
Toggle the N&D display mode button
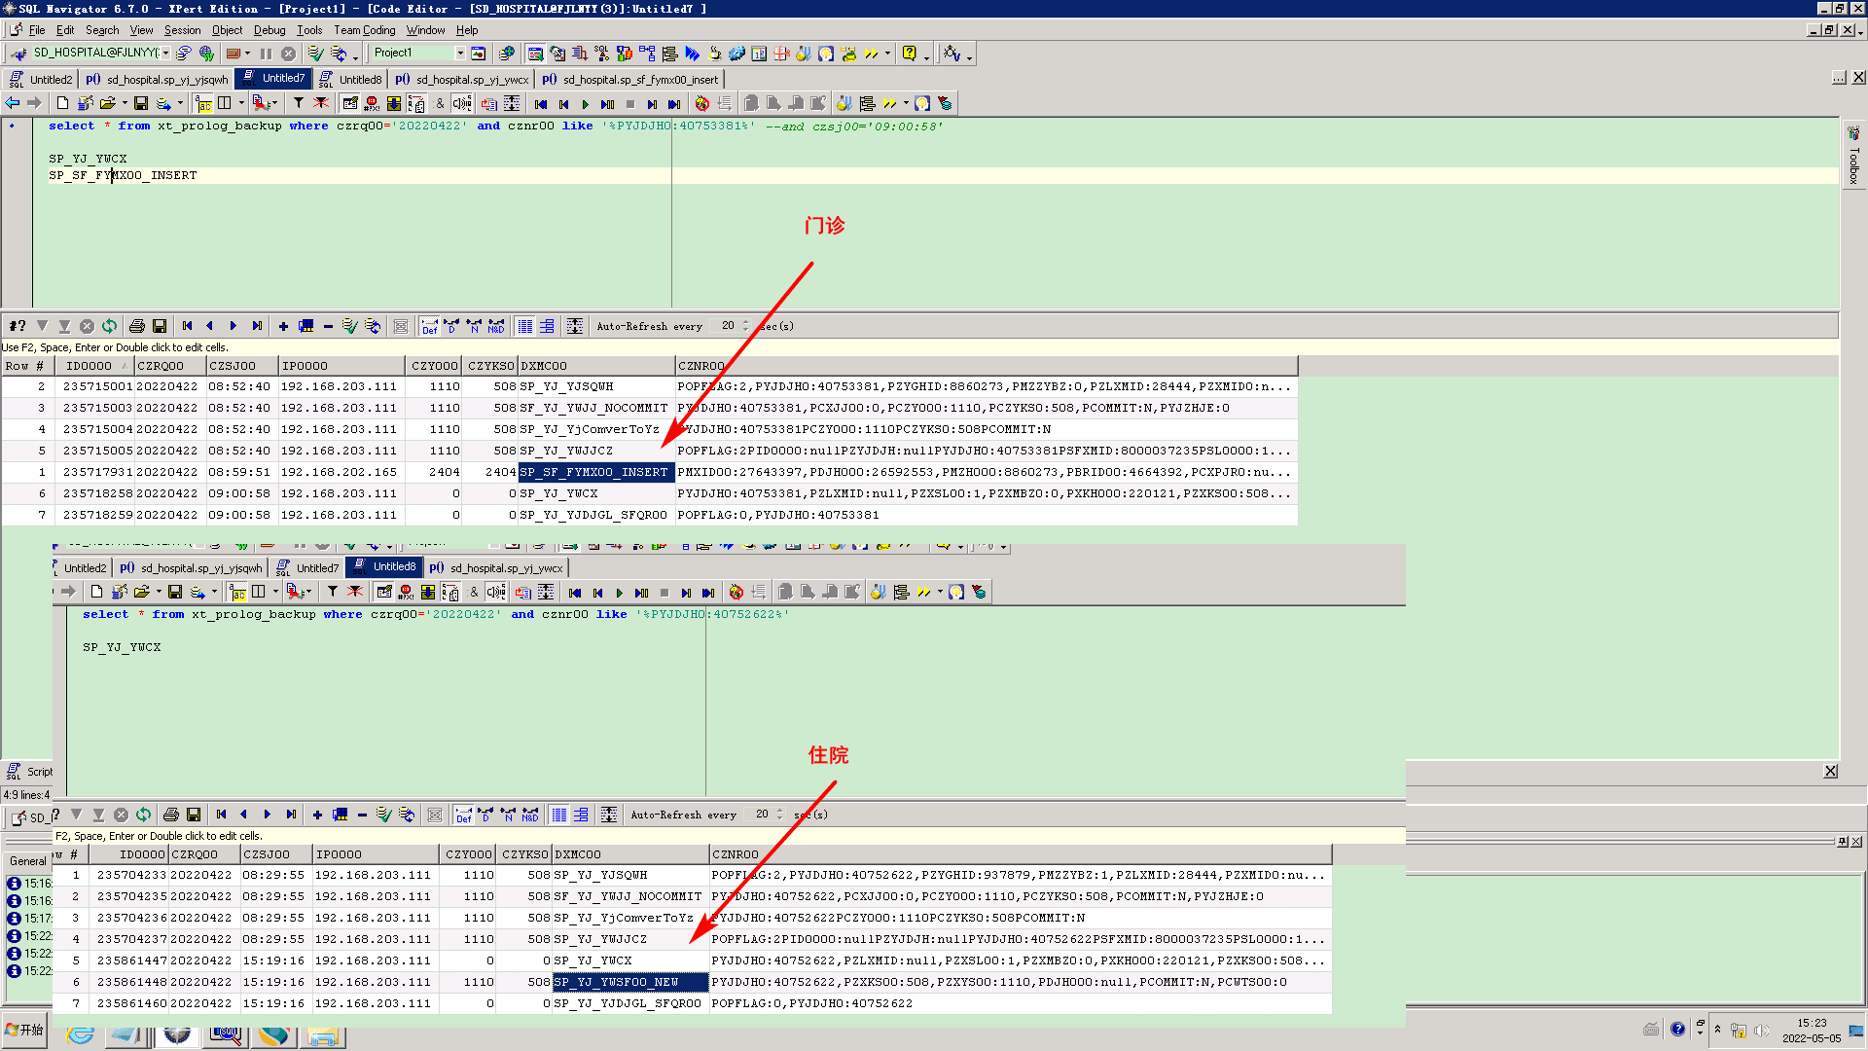pos(496,326)
